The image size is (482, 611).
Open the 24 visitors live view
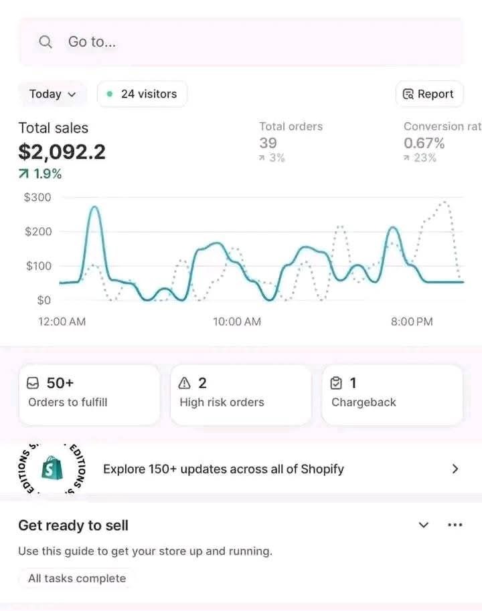[142, 94]
